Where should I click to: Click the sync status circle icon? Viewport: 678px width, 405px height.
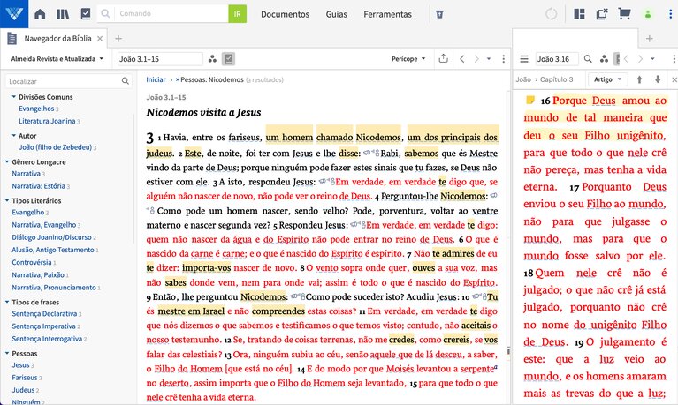click(552, 14)
